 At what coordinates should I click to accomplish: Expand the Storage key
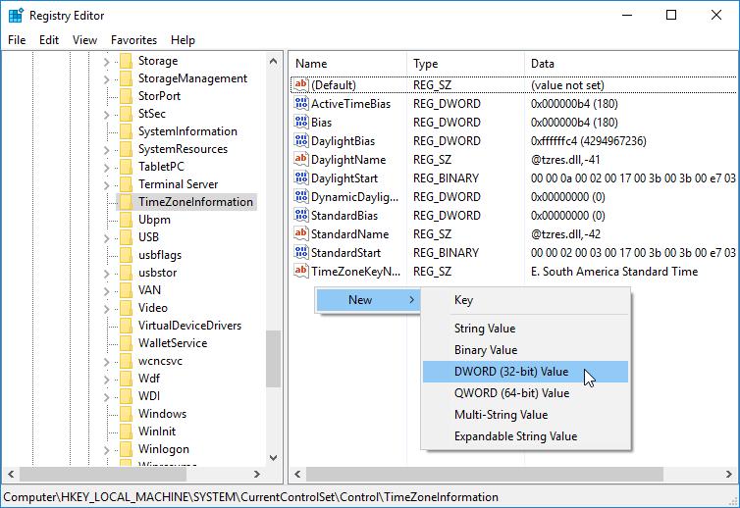coord(107,62)
